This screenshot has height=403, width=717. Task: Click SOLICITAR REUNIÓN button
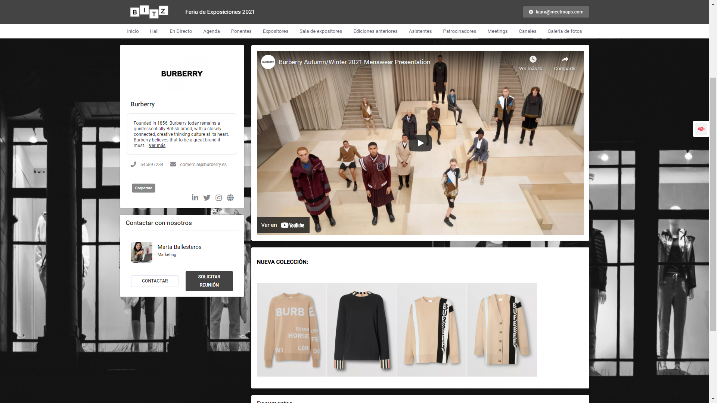click(x=209, y=281)
